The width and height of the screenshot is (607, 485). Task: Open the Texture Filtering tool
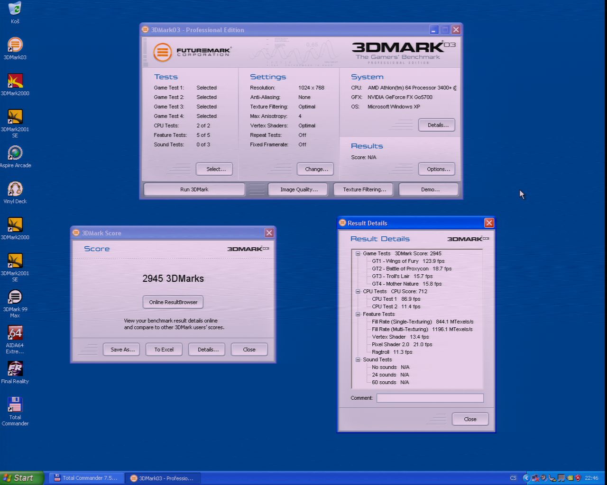364,189
